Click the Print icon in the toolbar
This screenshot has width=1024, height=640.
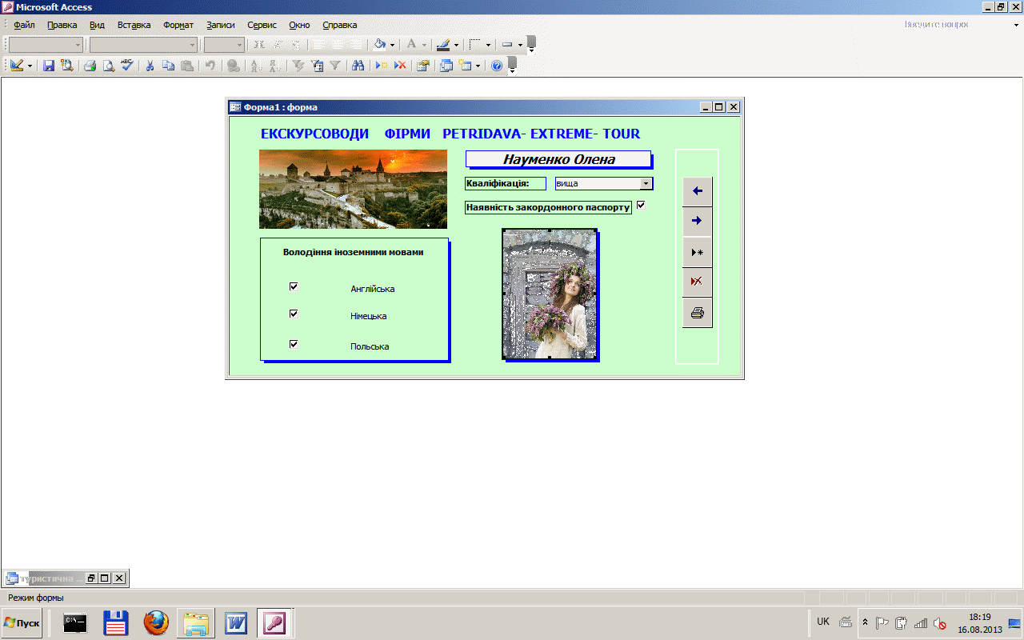[90, 66]
